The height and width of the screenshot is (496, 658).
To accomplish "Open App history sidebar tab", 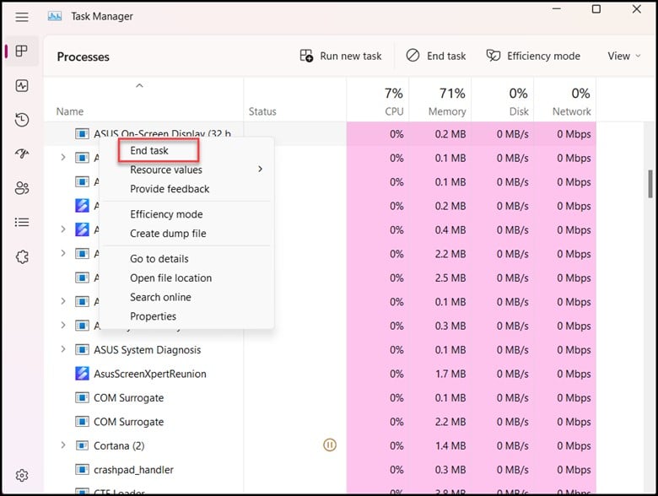I will [x=22, y=120].
